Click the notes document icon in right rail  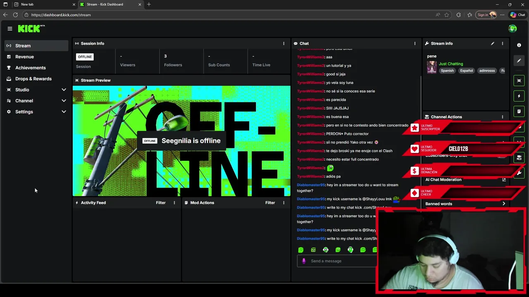click(x=519, y=111)
